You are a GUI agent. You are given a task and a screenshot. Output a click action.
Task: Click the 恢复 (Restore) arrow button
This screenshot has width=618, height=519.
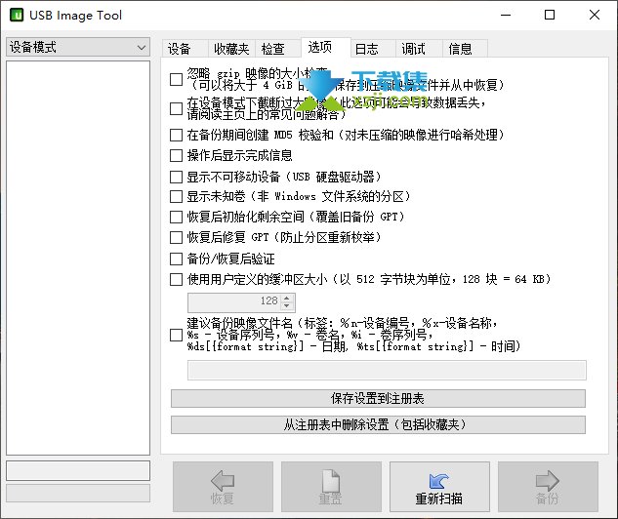coord(223,487)
